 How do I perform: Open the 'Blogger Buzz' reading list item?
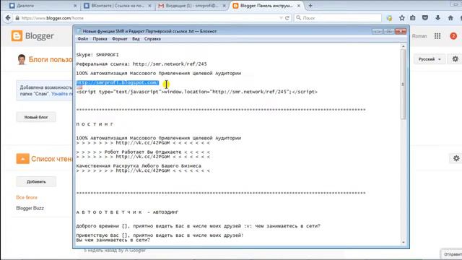tap(30, 208)
